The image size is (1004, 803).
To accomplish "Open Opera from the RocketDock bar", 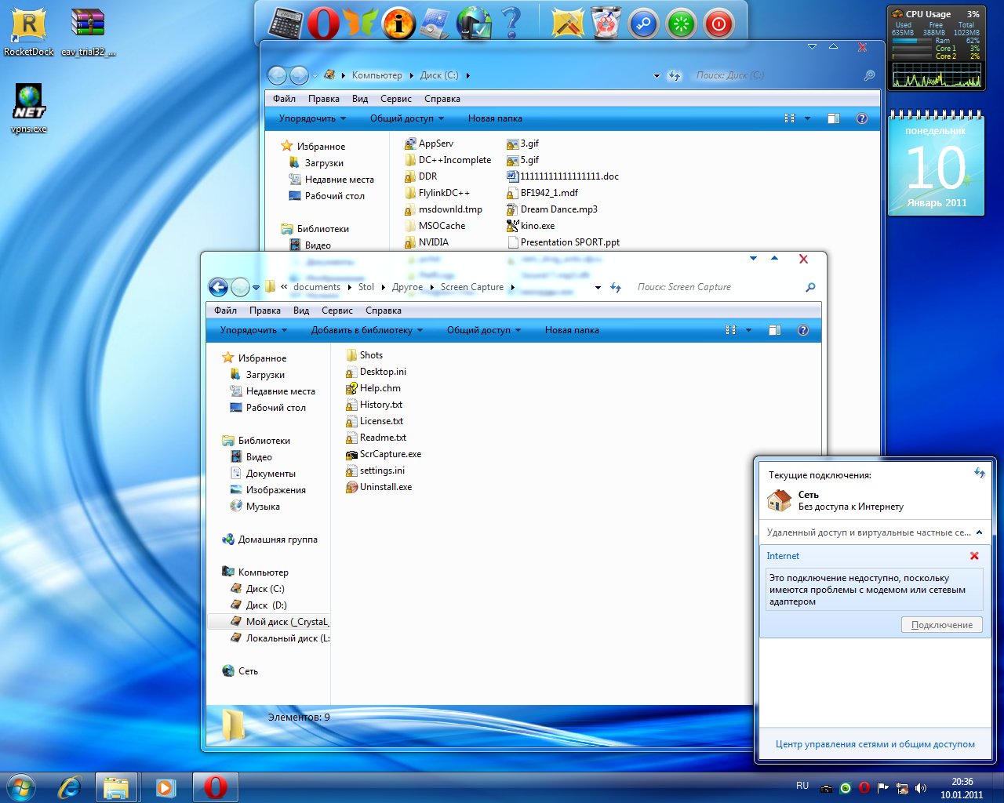I will (x=322, y=24).
